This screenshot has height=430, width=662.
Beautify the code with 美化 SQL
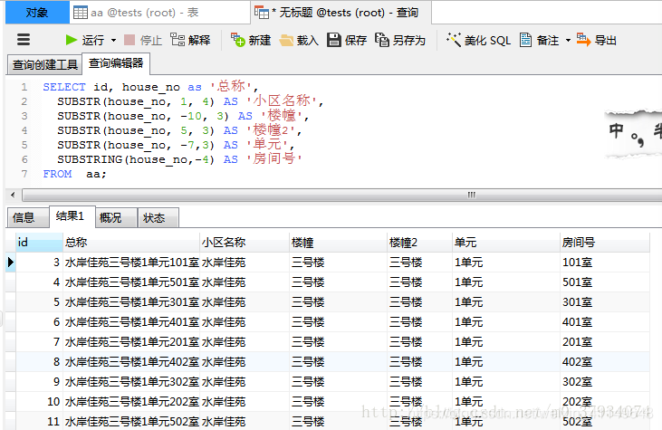click(479, 40)
